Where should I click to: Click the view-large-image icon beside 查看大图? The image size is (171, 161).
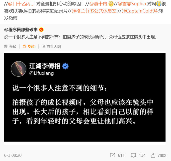43,46
